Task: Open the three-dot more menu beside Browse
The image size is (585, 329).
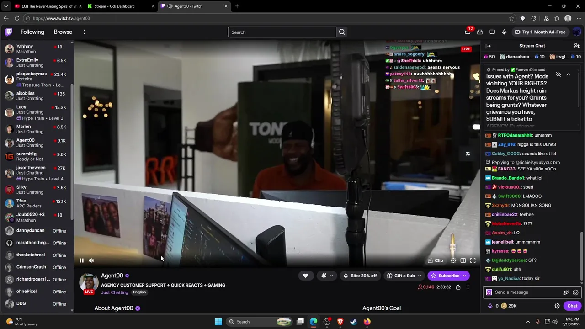Action: tap(84, 32)
